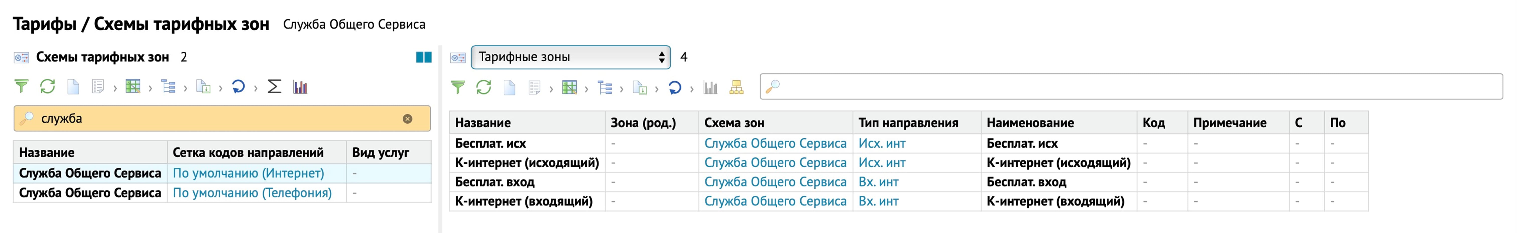Viewport: 1517px width, 233px height.
Task: Click 'Бесплат. вход' in Наименование column
Action: click(x=1026, y=182)
